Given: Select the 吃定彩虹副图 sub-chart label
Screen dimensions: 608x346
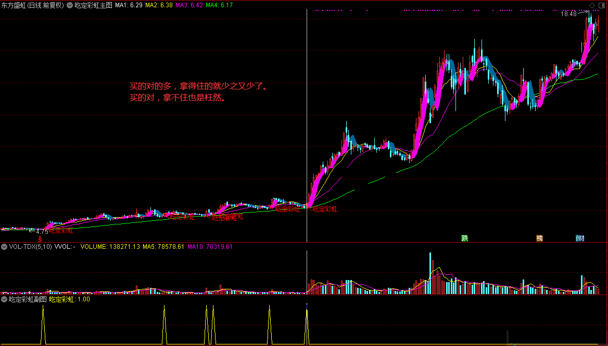Looking at the screenshot, I should [28, 299].
